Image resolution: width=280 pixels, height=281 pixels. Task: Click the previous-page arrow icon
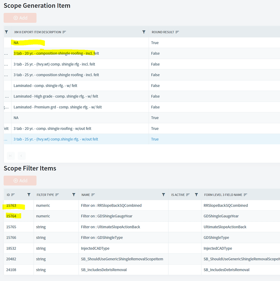click(21, 156)
